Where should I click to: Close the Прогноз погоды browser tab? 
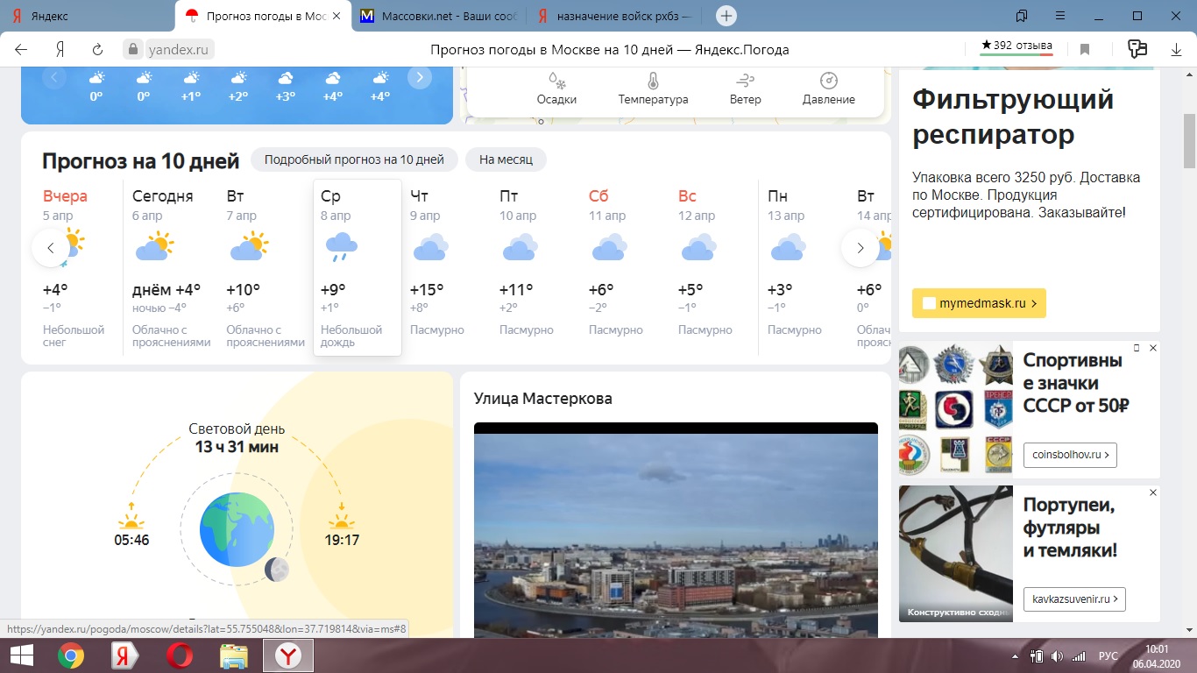(336, 16)
